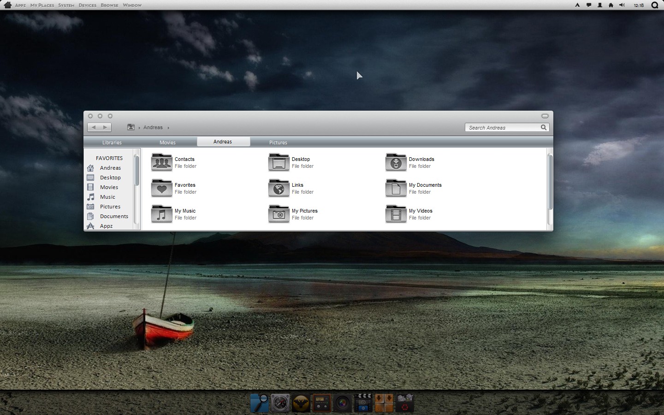Click the clock showing 12:18
The width and height of the screenshot is (664, 415).
(639, 5)
